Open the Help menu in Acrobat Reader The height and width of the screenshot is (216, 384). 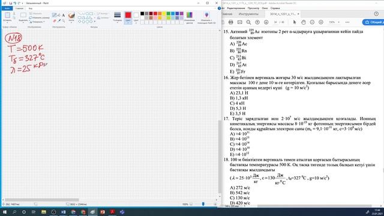click(275, 8)
